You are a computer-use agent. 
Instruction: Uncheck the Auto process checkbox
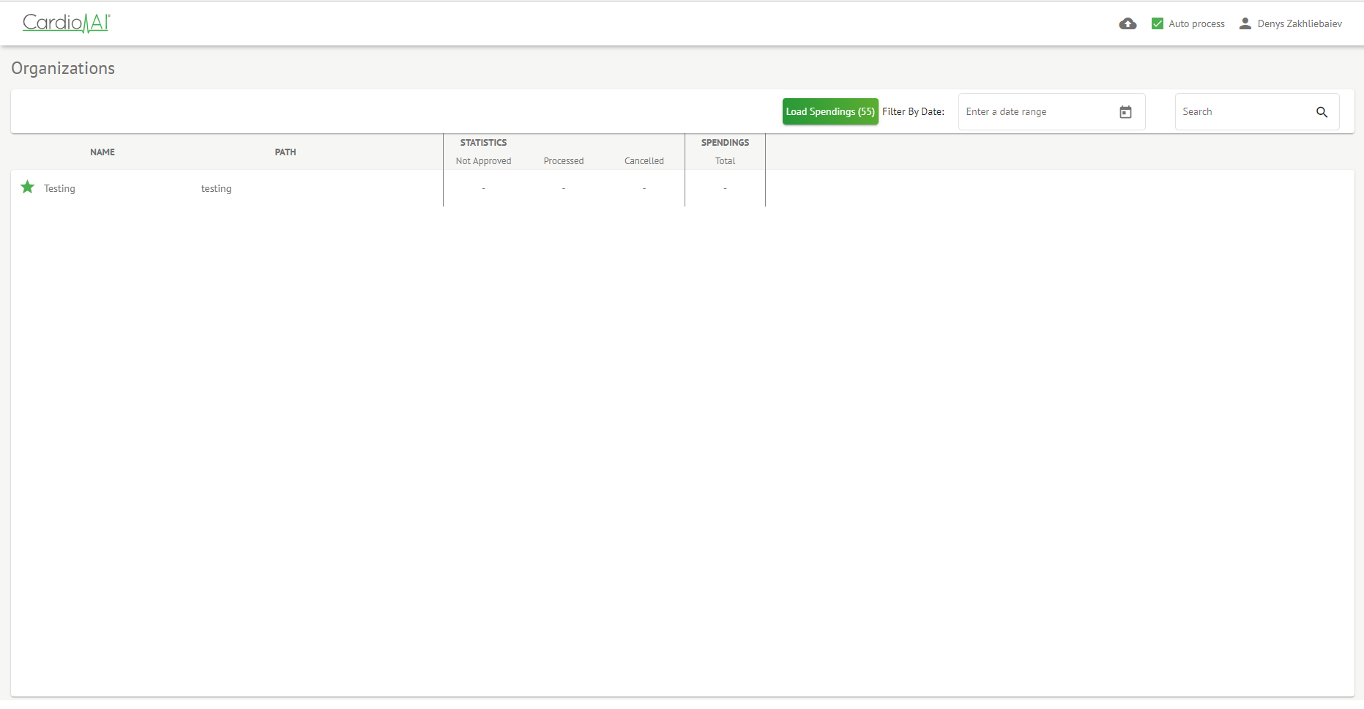tap(1158, 24)
